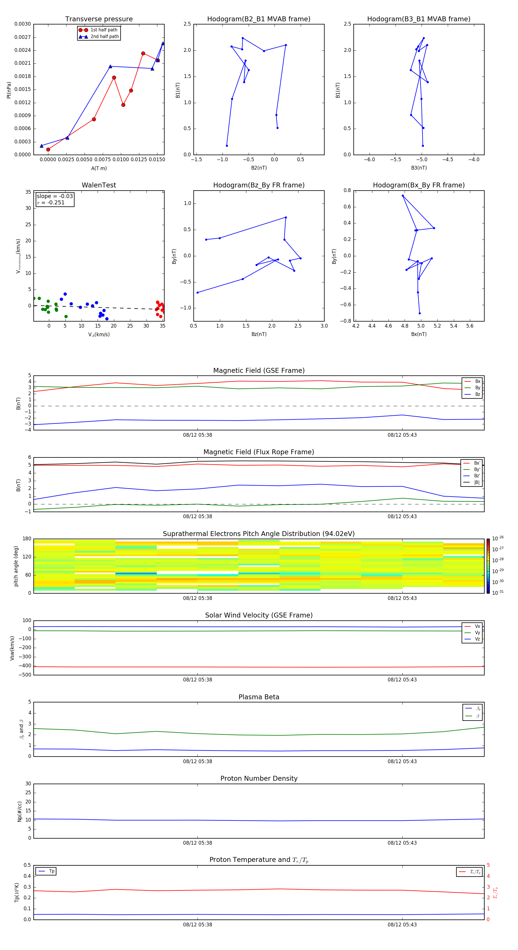Image resolution: width=518 pixels, height=950 pixels.
Task: Click '08/12 05:43' tick under Proton Temperature
Action: 402,925
